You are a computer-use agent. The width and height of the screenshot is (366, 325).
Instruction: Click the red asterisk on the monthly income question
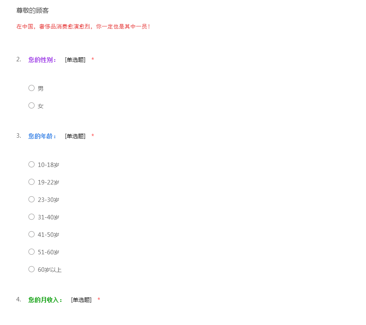(99, 300)
